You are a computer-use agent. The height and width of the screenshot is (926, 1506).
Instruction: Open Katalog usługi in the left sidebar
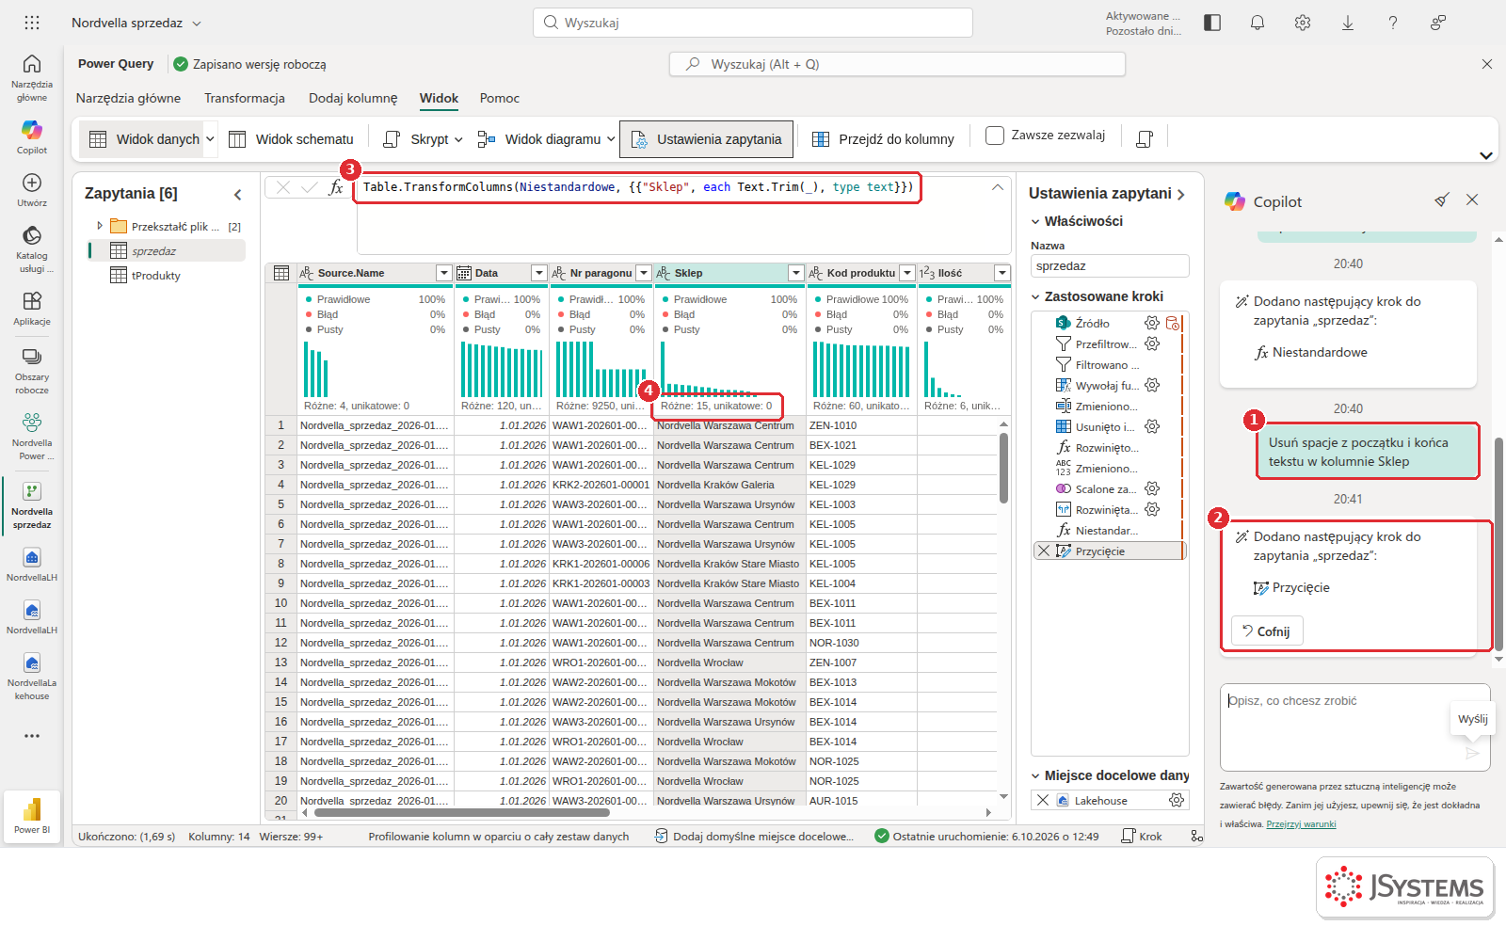[32, 248]
